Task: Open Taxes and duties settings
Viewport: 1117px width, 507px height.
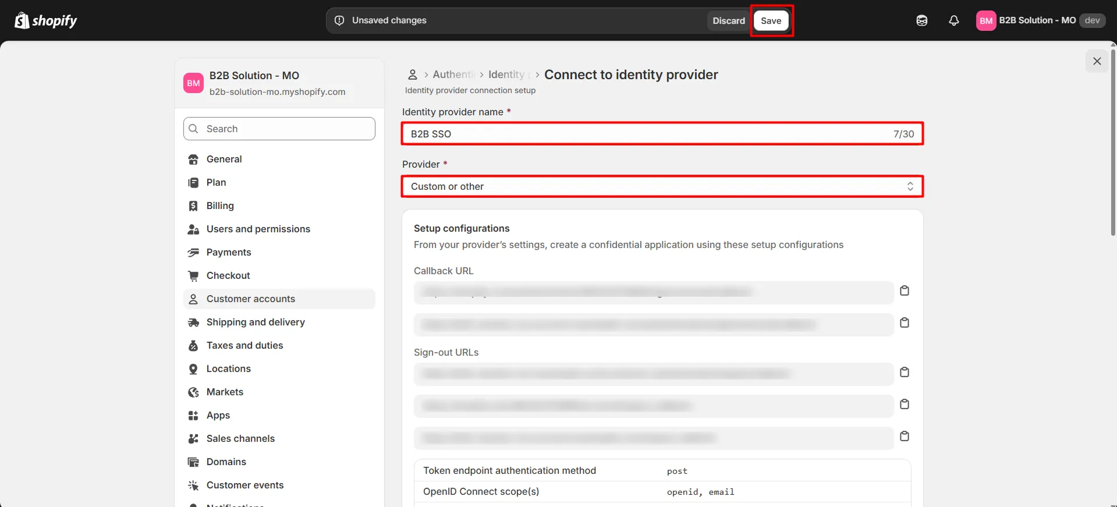Action: pyautogui.click(x=279, y=345)
